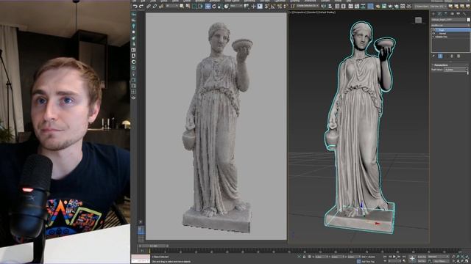Select Editable Poly in the modifier stack
This screenshot has height=264, width=471.
click(442, 37)
